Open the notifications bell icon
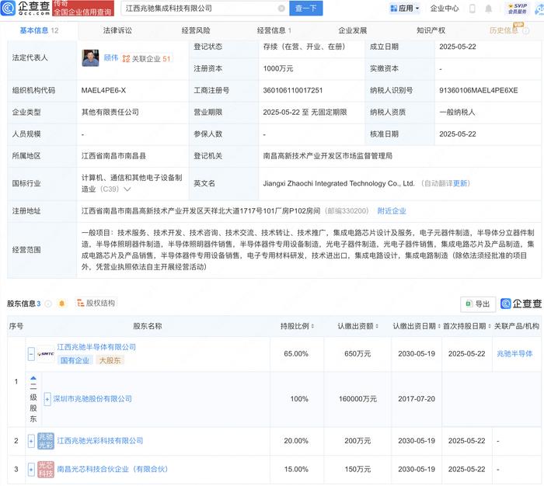Screen dimensions: 544x486 click(489, 9)
